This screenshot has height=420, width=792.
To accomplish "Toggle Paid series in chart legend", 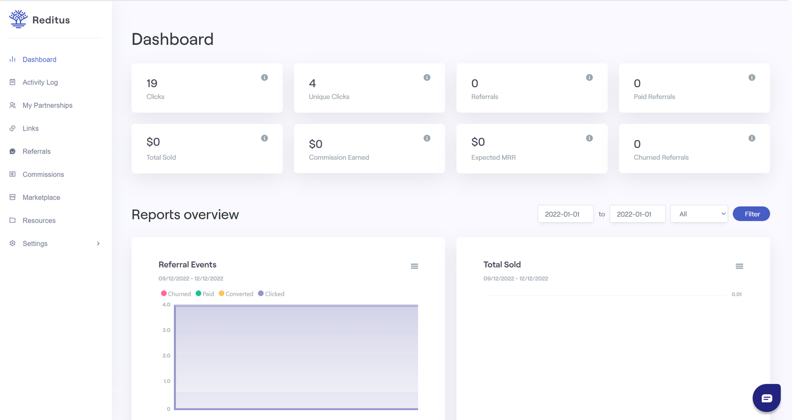I will 205,294.
